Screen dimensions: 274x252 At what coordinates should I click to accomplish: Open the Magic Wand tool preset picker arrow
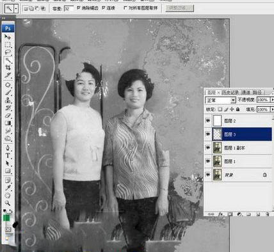point(16,9)
